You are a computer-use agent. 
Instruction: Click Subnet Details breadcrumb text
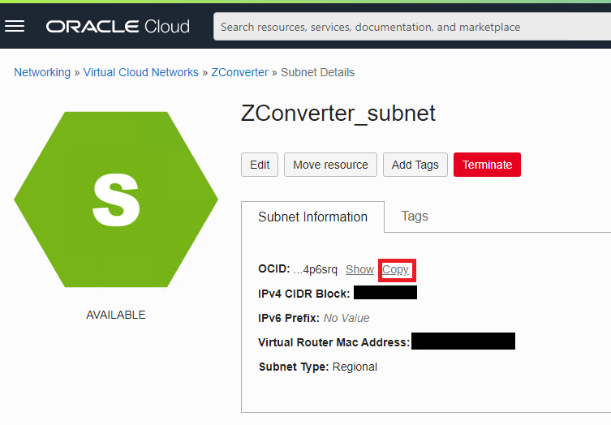[317, 72]
